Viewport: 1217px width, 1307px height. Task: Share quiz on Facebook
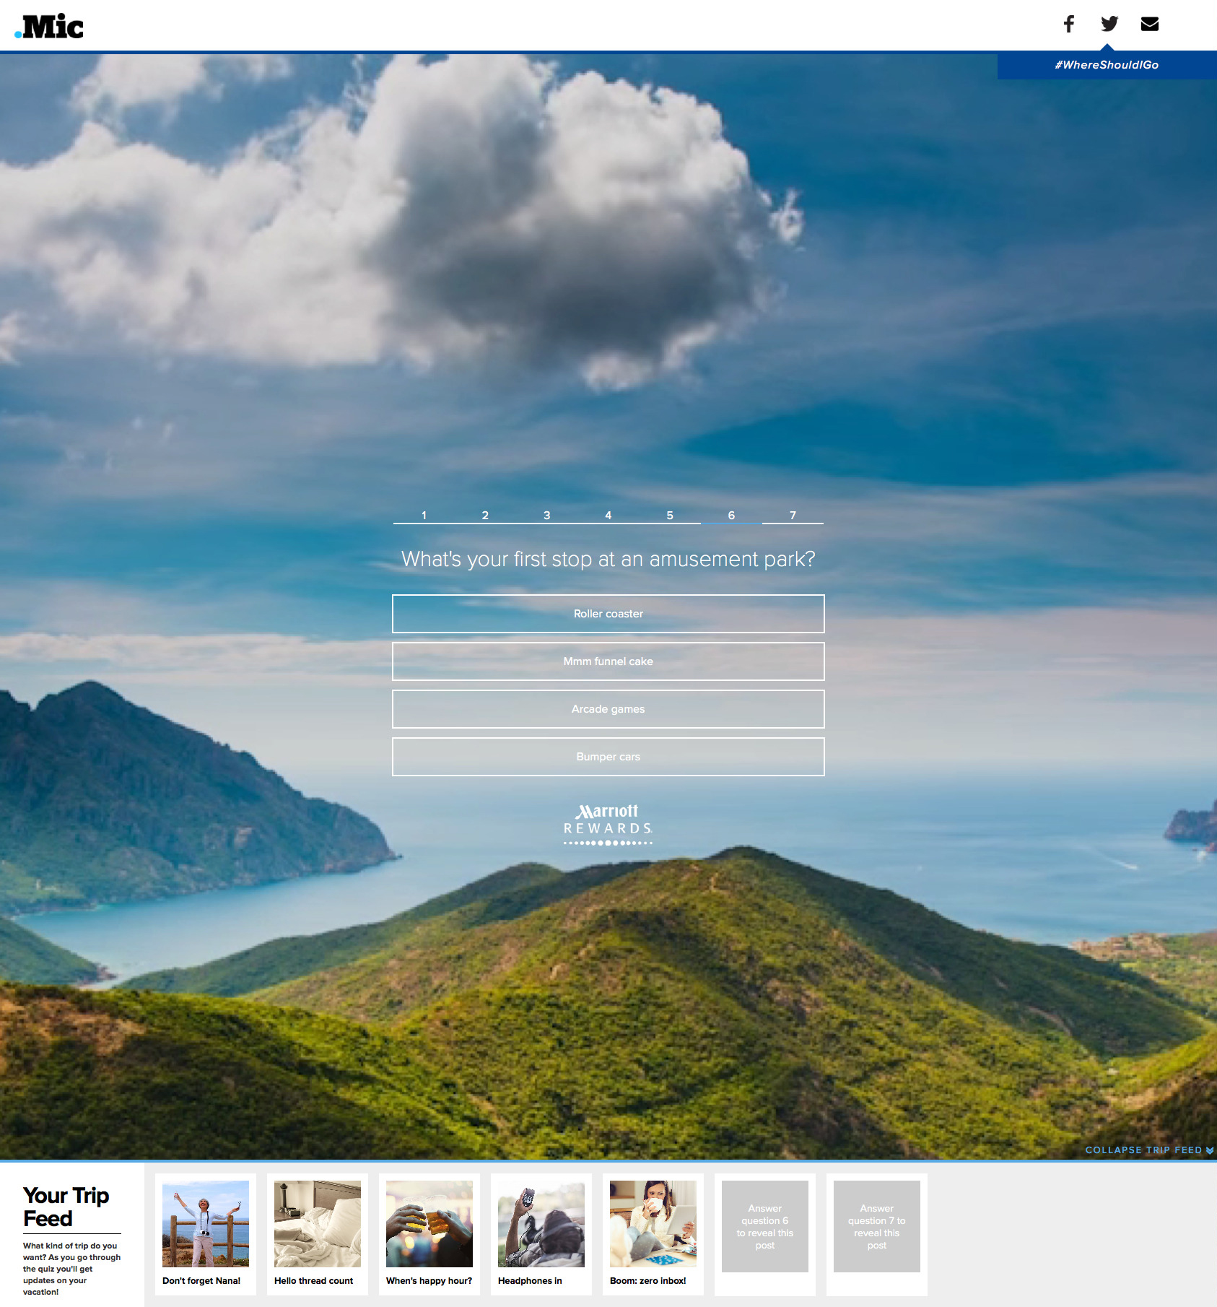[1069, 24]
